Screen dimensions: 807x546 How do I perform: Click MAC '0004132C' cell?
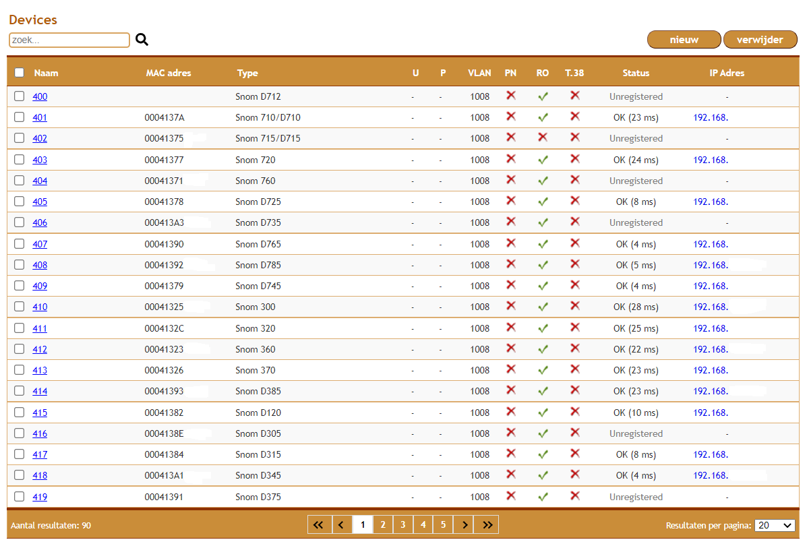pos(165,328)
